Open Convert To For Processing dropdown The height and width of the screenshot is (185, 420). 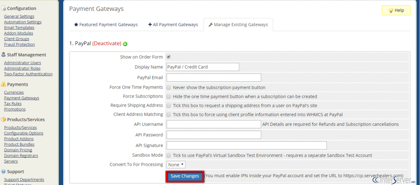176,165
